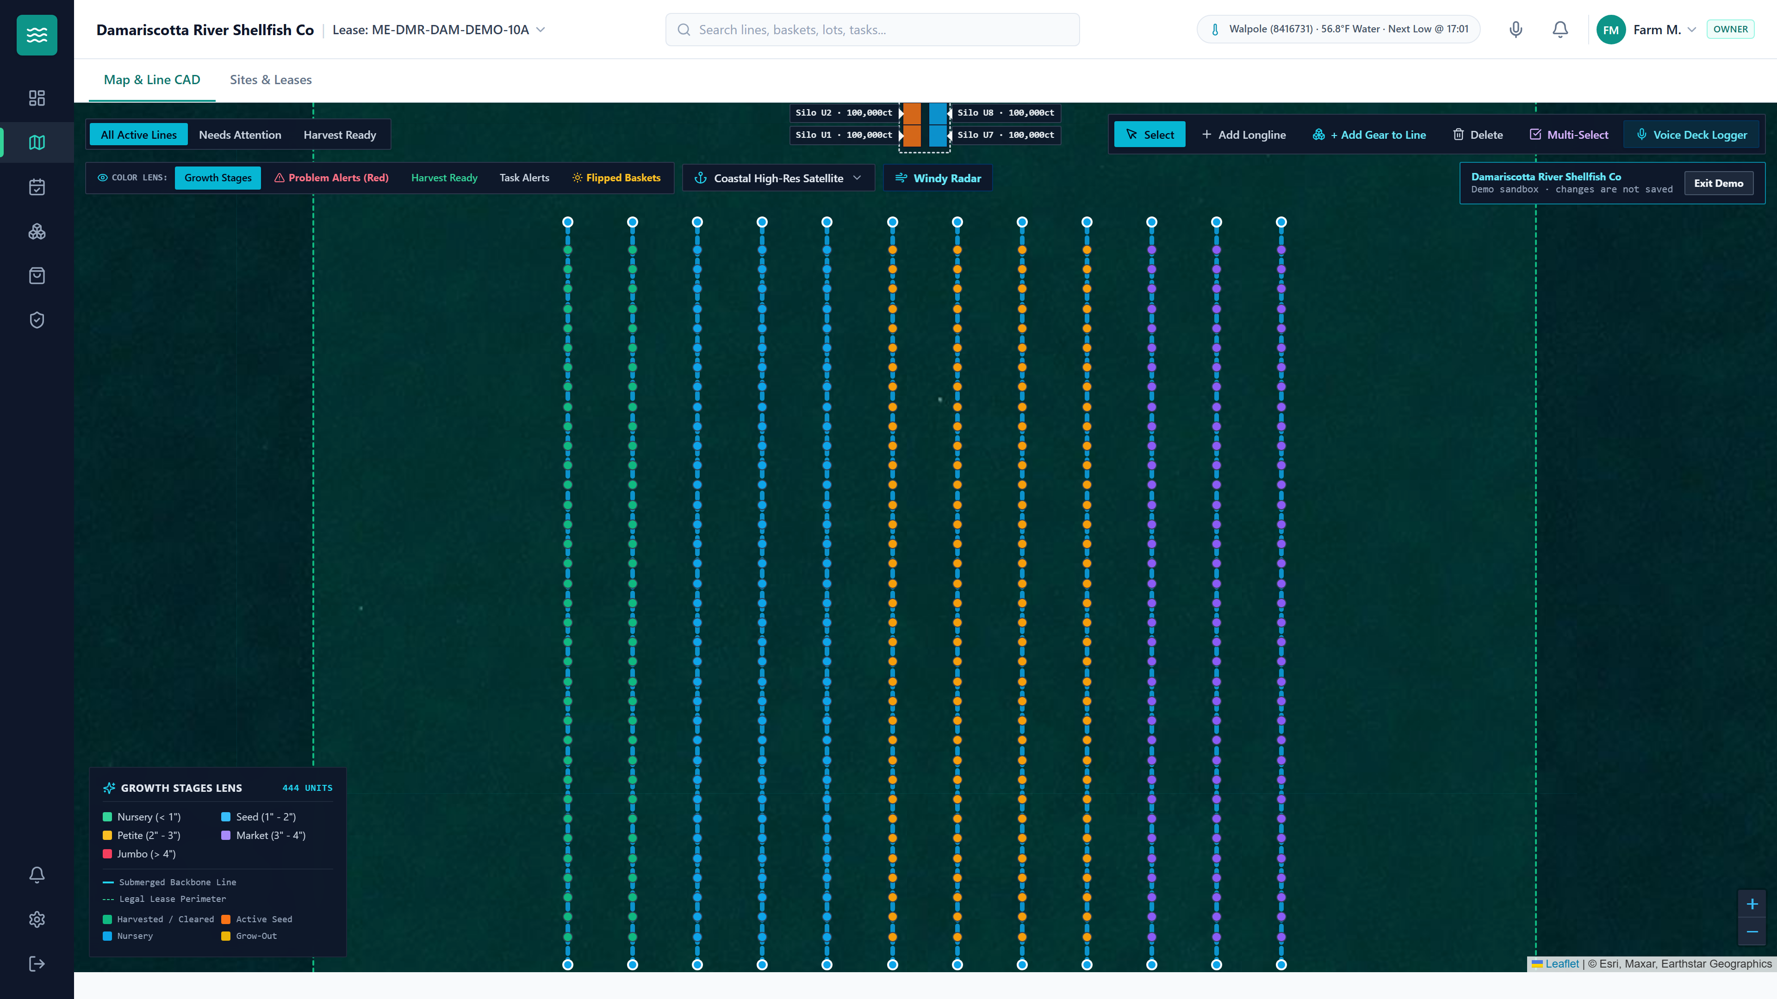Click Add Longline button
This screenshot has width=1777, height=999.
click(x=1244, y=135)
